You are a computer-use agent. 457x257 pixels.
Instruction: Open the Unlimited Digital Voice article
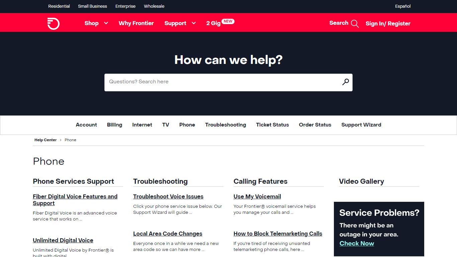click(x=63, y=240)
